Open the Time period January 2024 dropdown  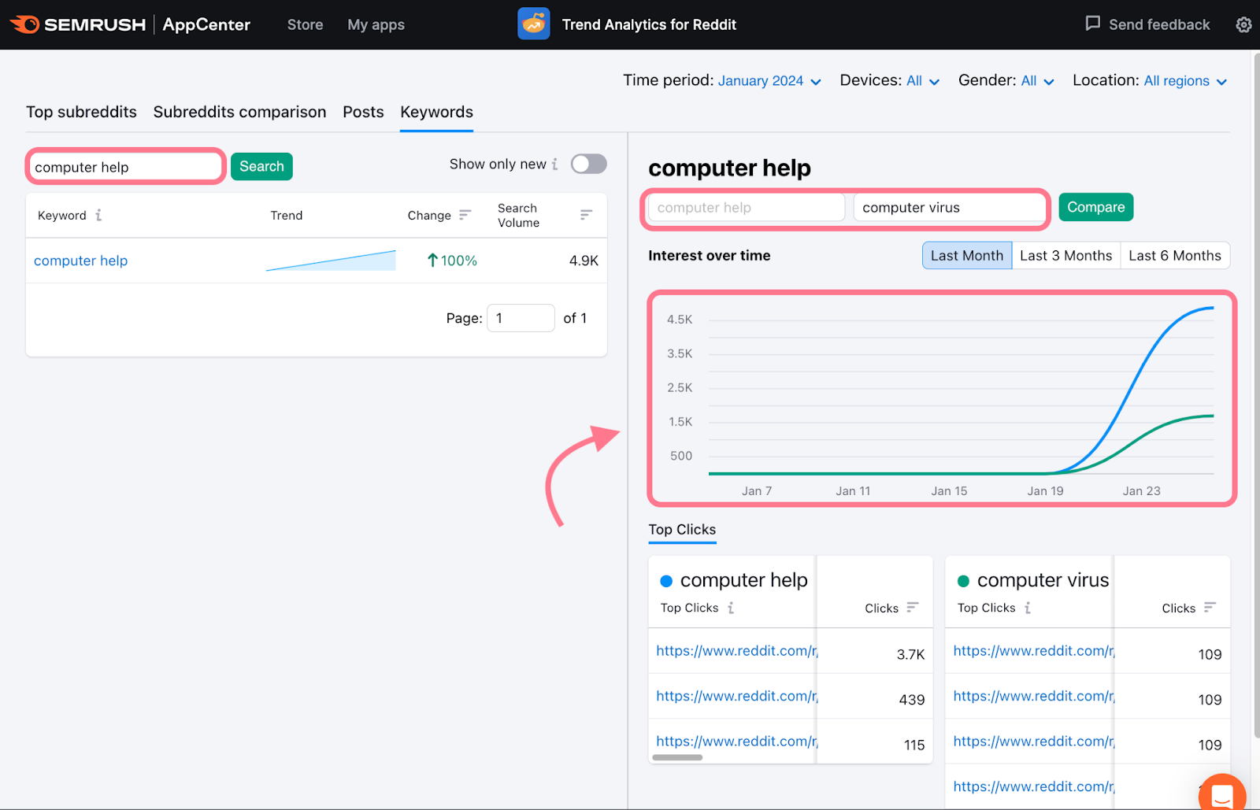(769, 81)
